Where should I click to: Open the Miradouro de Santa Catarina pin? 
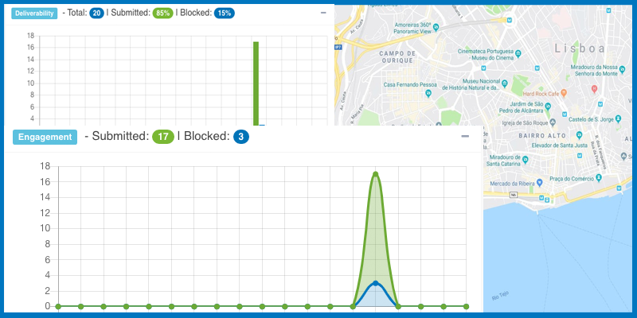pos(526,159)
